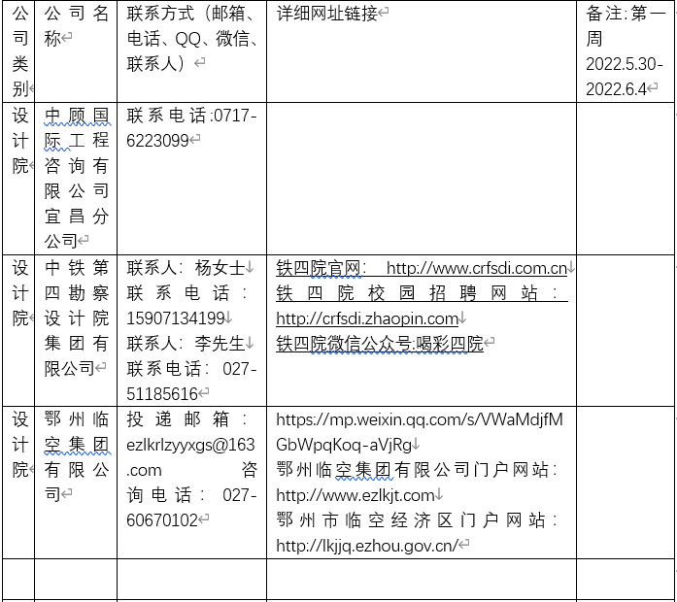Click the phone number 0717-6223099 text

[x=191, y=128]
